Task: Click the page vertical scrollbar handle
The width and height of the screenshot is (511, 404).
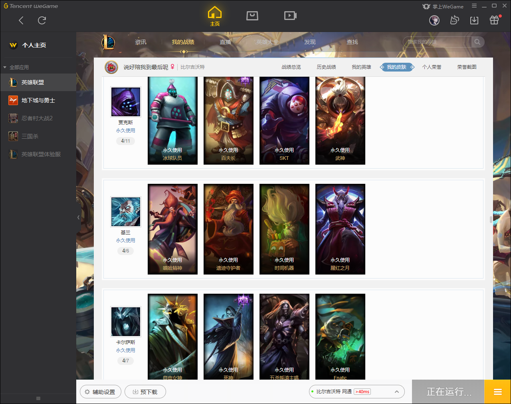Action: coord(491,219)
